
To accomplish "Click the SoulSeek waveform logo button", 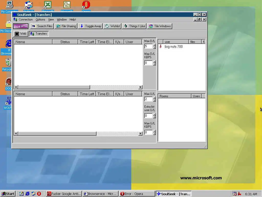I will 21,26.
